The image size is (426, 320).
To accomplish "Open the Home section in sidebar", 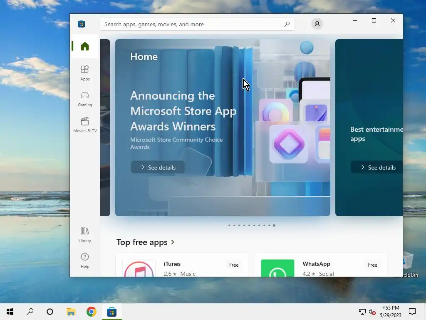I will coord(85,46).
